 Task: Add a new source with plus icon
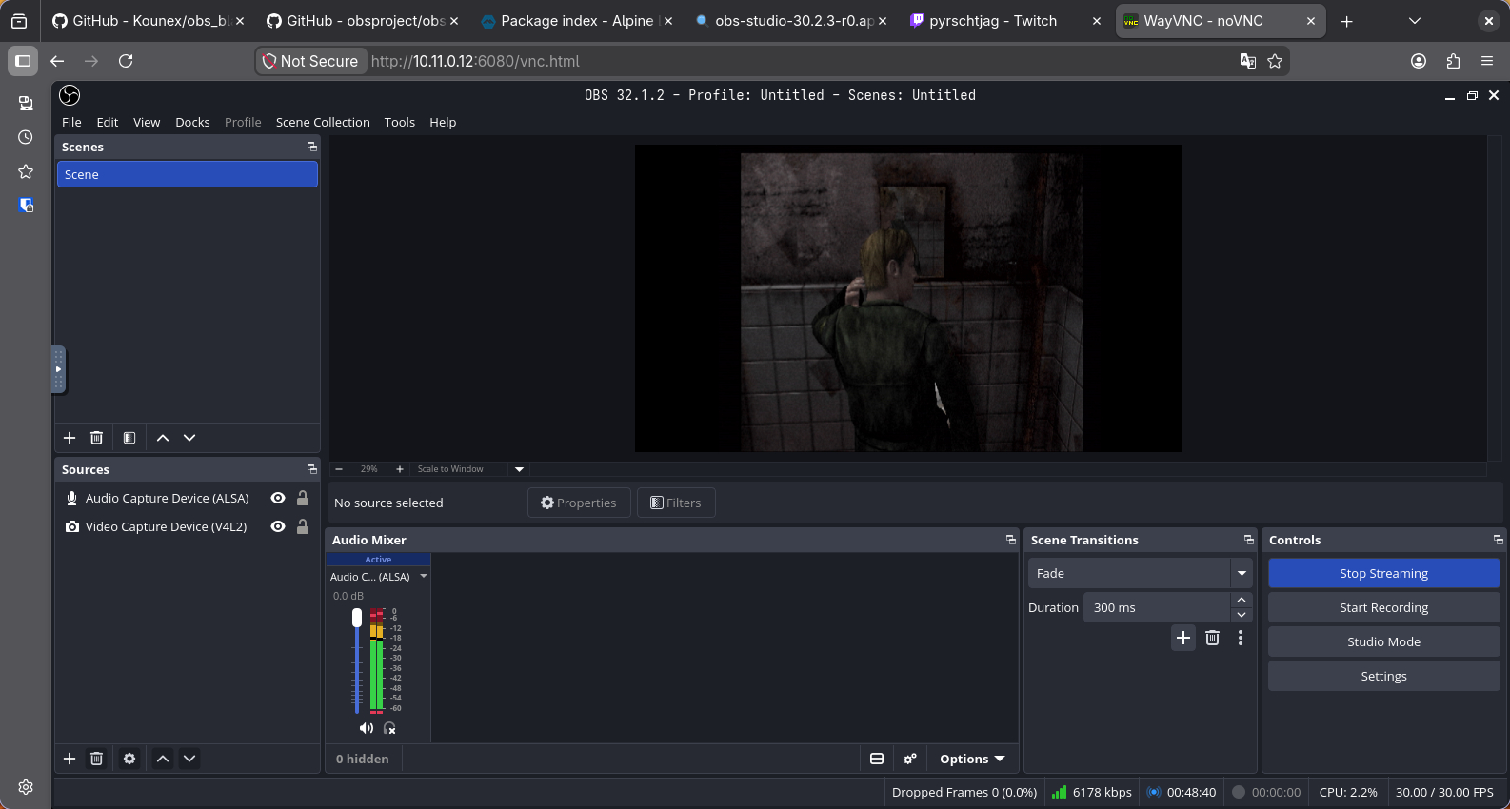(x=70, y=759)
